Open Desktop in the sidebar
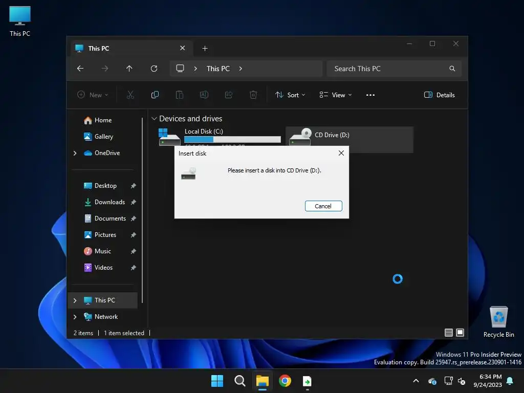 click(105, 185)
